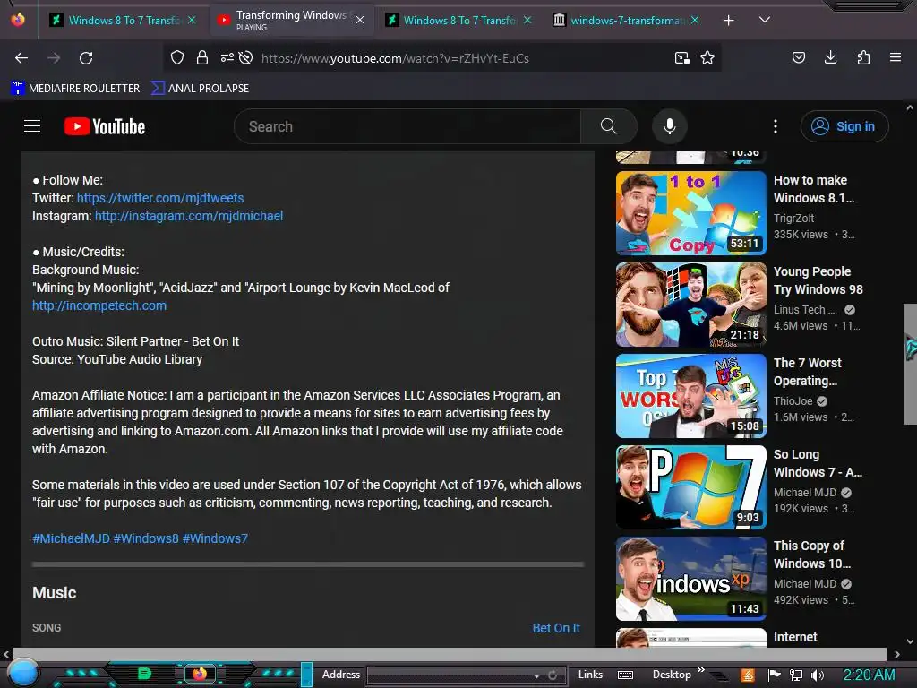Click the taskbar clock showing 2:20 AM
The width and height of the screenshot is (917, 688).
(x=869, y=675)
